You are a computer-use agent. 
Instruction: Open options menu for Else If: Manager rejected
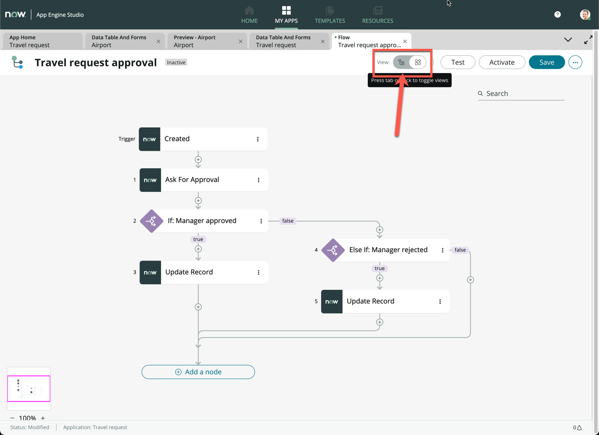pyautogui.click(x=443, y=250)
